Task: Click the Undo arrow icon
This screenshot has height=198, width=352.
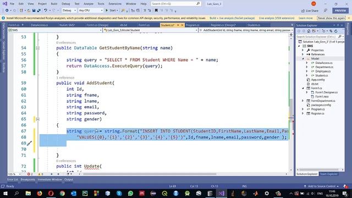Action: click(x=46, y=10)
